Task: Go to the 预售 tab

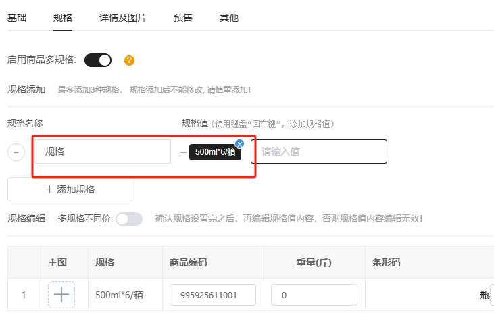Action: click(x=182, y=18)
